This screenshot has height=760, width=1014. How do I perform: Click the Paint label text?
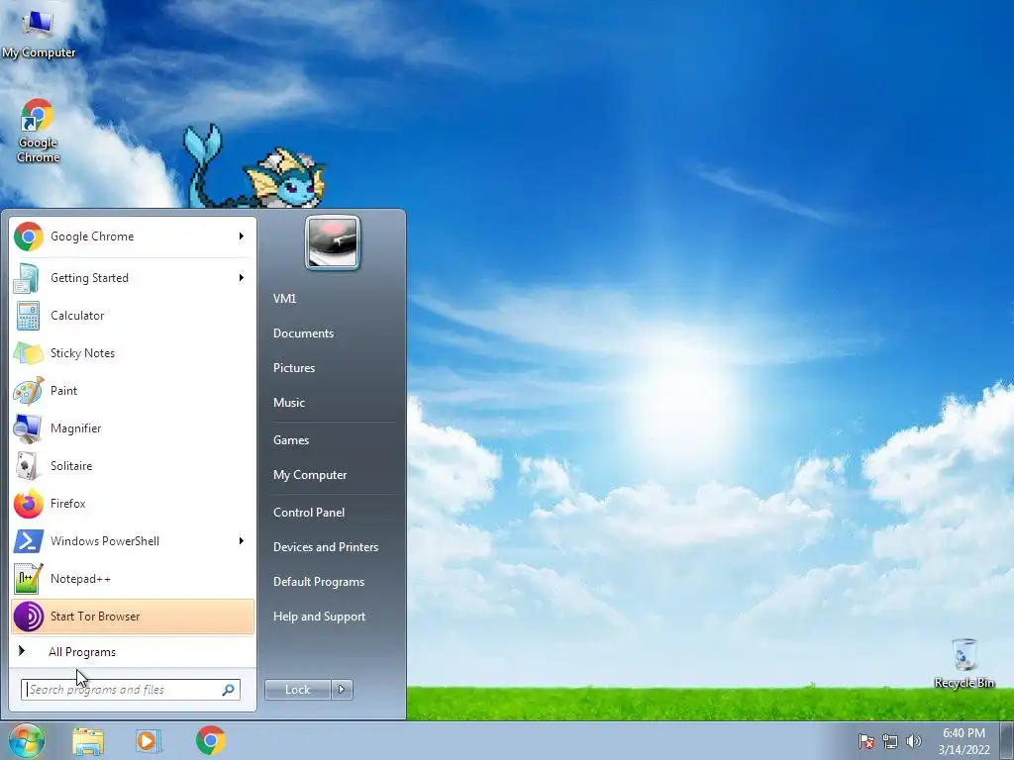[x=64, y=390]
